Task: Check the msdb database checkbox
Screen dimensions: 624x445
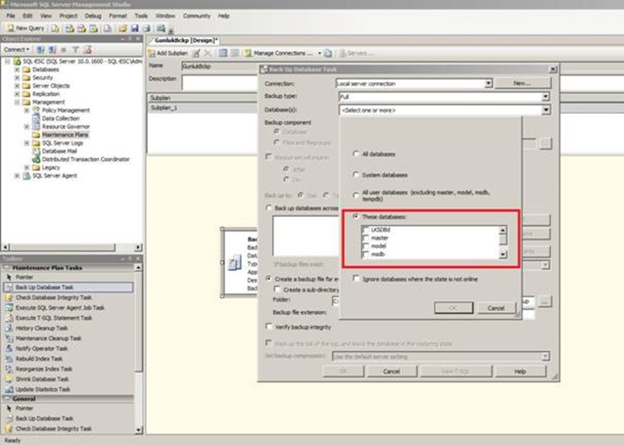Action: click(x=366, y=254)
